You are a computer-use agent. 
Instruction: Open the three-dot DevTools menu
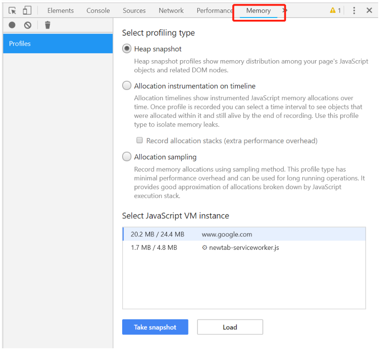tap(354, 10)
